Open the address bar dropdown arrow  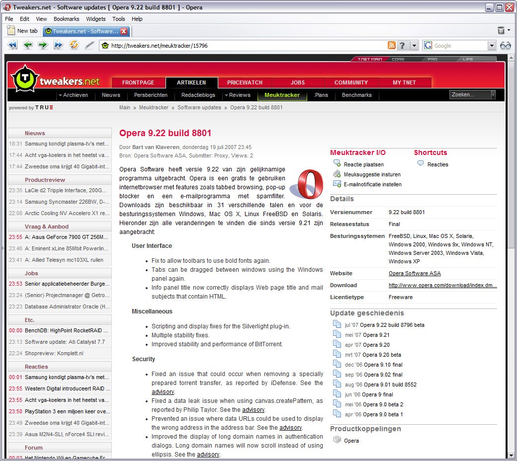pyautogui.click(x=415, y=46)
